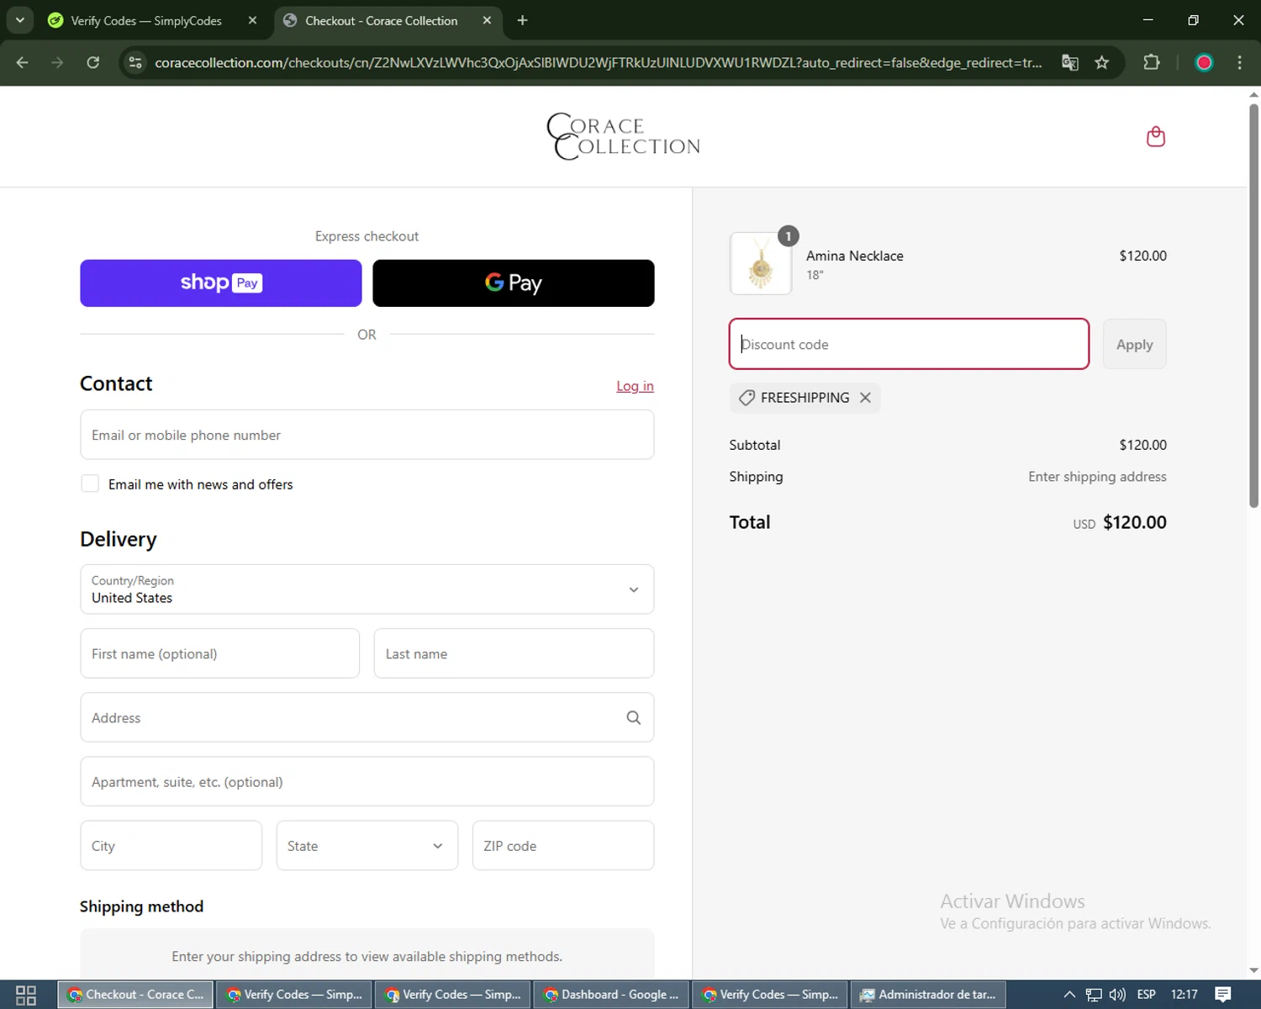Open the Windows notification center icon
The height and width of the screenshot is (1009, 1261).
[1223, 995]
